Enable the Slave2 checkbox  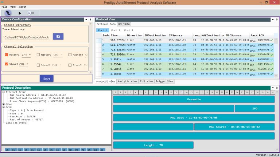[x=38, y=65]
